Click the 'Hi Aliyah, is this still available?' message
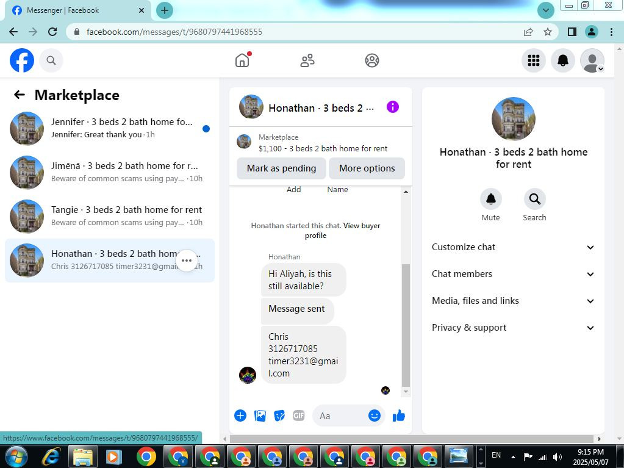The height and width of the screenshot is (468, 624). [304, 280]
